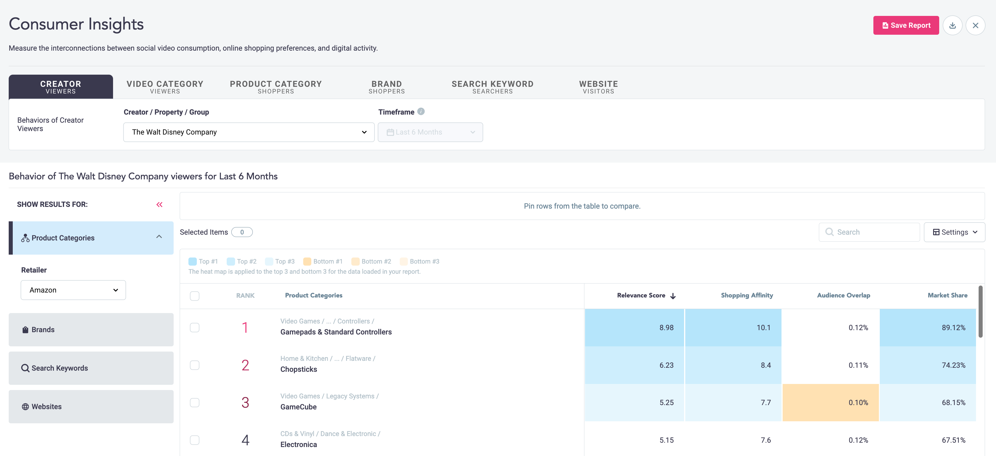Click the Save Report button
The height and width of the screenshot is (456, 996).
(906, 25)
